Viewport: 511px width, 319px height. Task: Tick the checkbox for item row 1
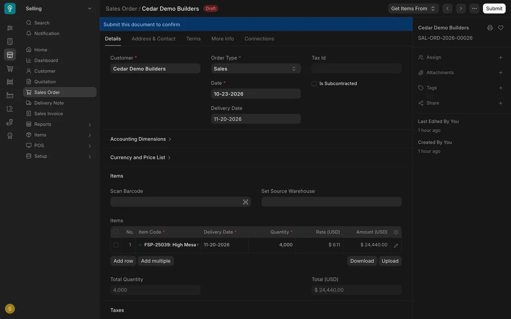click(x=116, y=245)
